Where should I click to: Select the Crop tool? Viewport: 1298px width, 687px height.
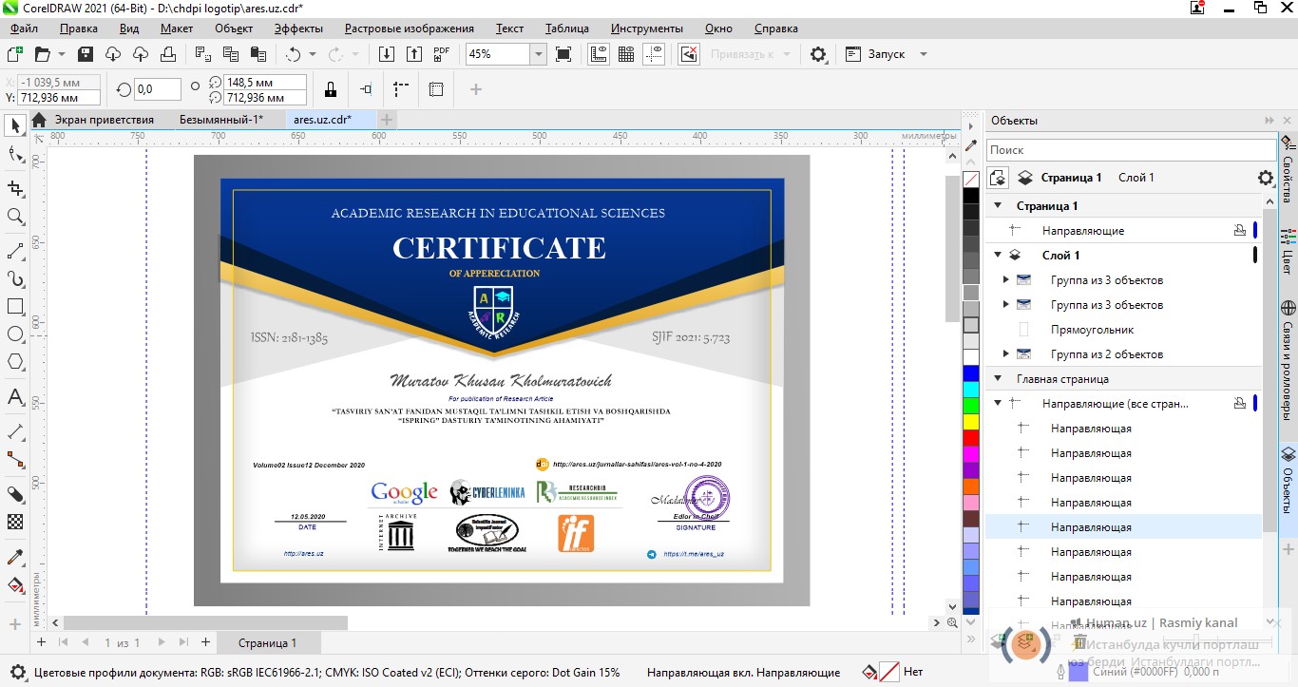[15, 188]
